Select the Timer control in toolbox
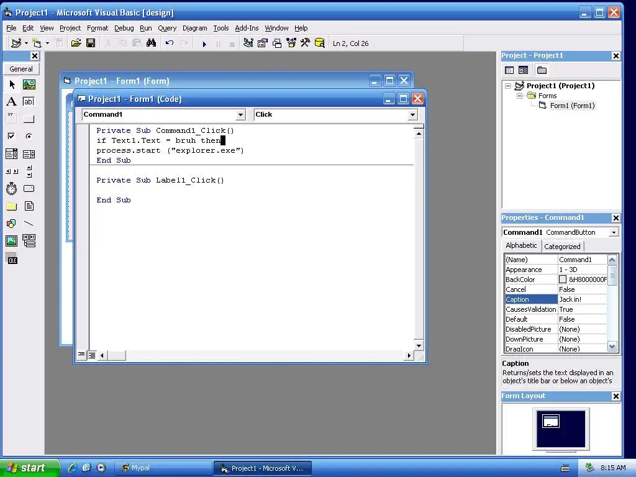This screenshot has width=636, height=477. click(12, 189)
